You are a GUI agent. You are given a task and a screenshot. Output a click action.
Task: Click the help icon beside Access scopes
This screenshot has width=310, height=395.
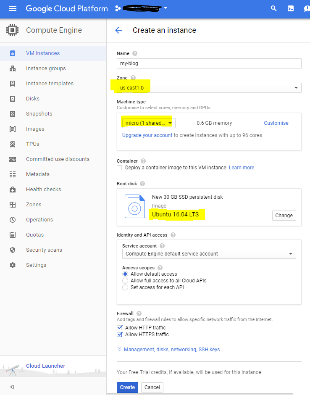(x=160, y=268)
